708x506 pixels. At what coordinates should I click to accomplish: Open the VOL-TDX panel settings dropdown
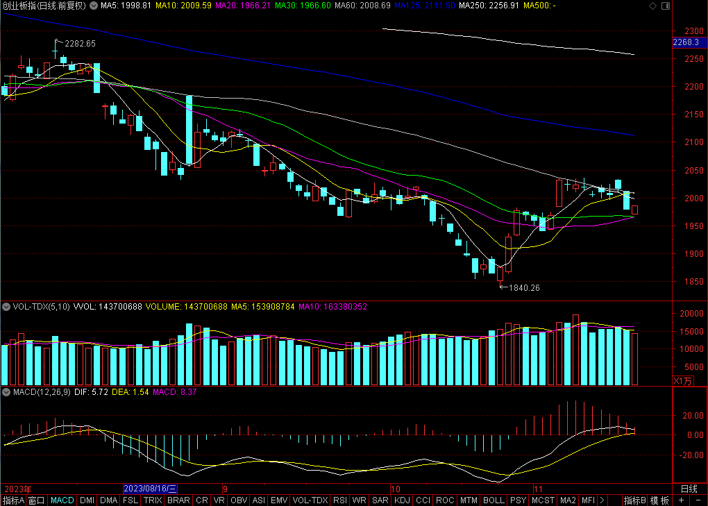6,307
